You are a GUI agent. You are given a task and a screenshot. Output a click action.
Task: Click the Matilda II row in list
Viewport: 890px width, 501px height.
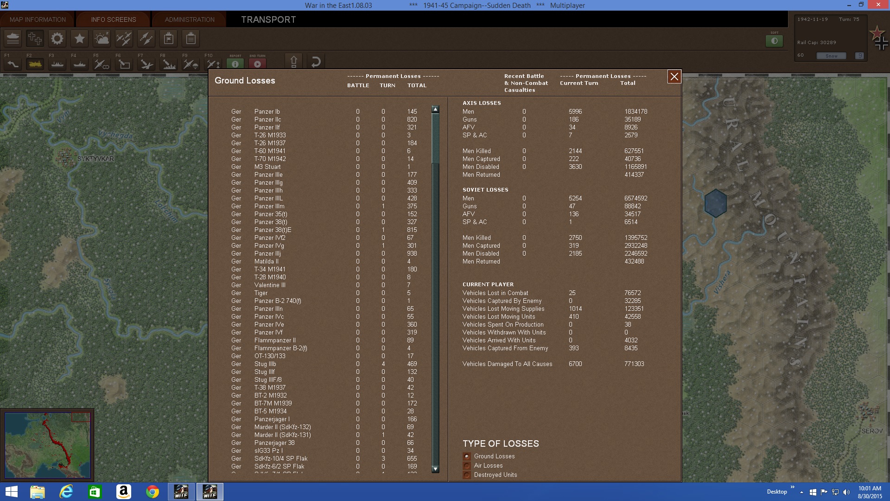(x=324, y=261)
